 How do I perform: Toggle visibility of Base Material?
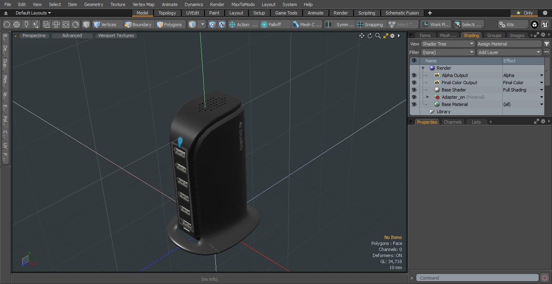(414, 104)
